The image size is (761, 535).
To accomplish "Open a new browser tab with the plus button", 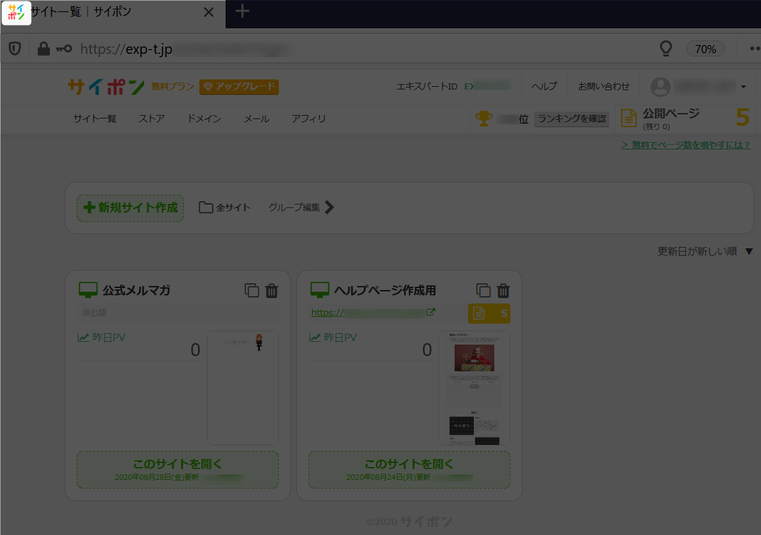I will pyautogui.click(x=242, y=11).
